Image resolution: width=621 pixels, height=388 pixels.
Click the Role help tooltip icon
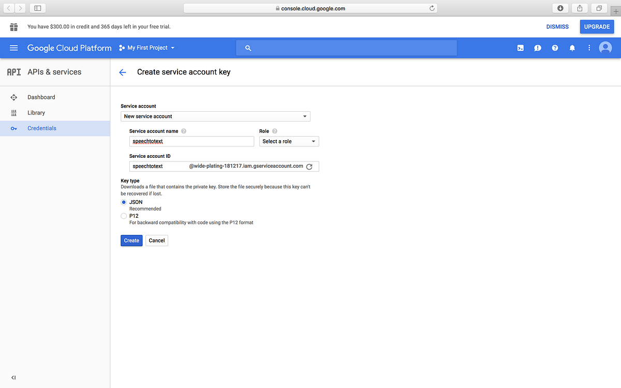[274, 131]
